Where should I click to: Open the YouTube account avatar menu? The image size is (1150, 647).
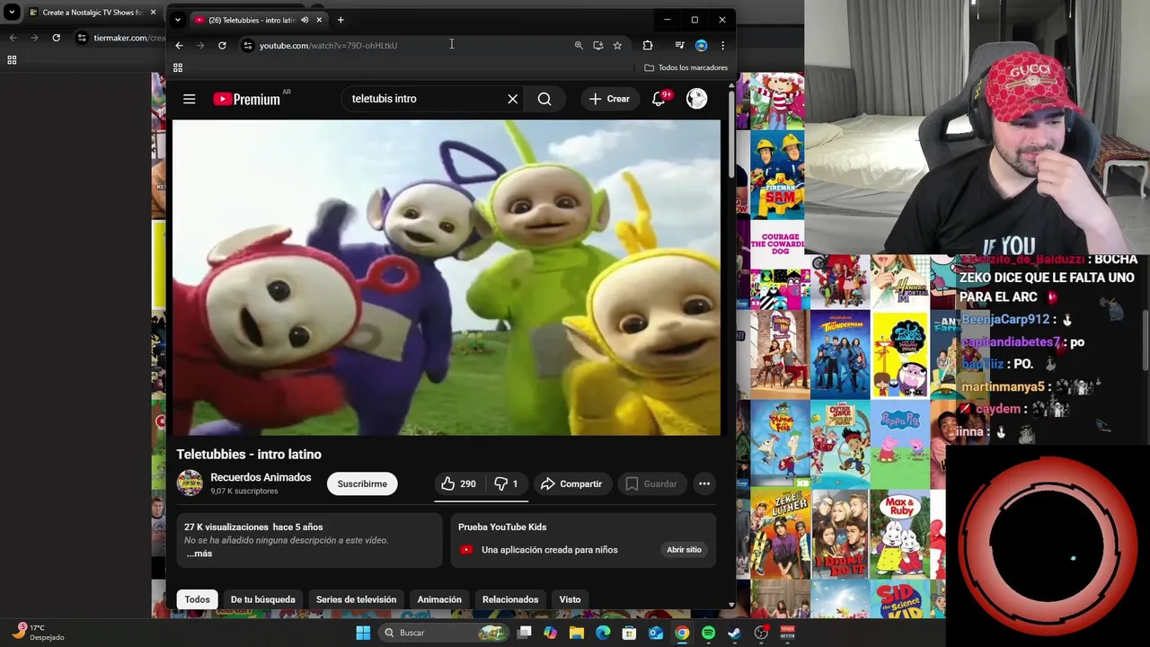(696, 99)
